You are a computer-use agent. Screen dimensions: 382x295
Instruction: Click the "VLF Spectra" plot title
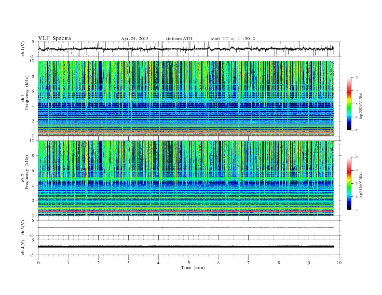tap(55, 38)
